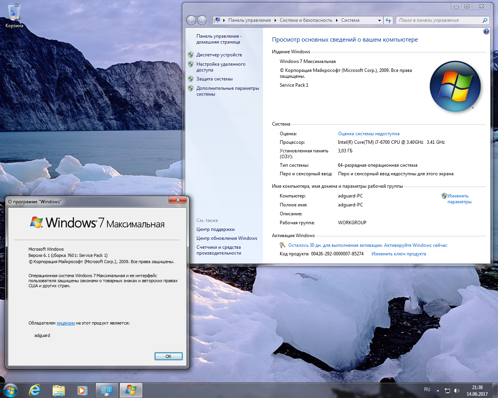Click the Forward arrow in System window
The width and height of the screenshot is (498, 398).
pyautogui.click(x=202, y=20)
